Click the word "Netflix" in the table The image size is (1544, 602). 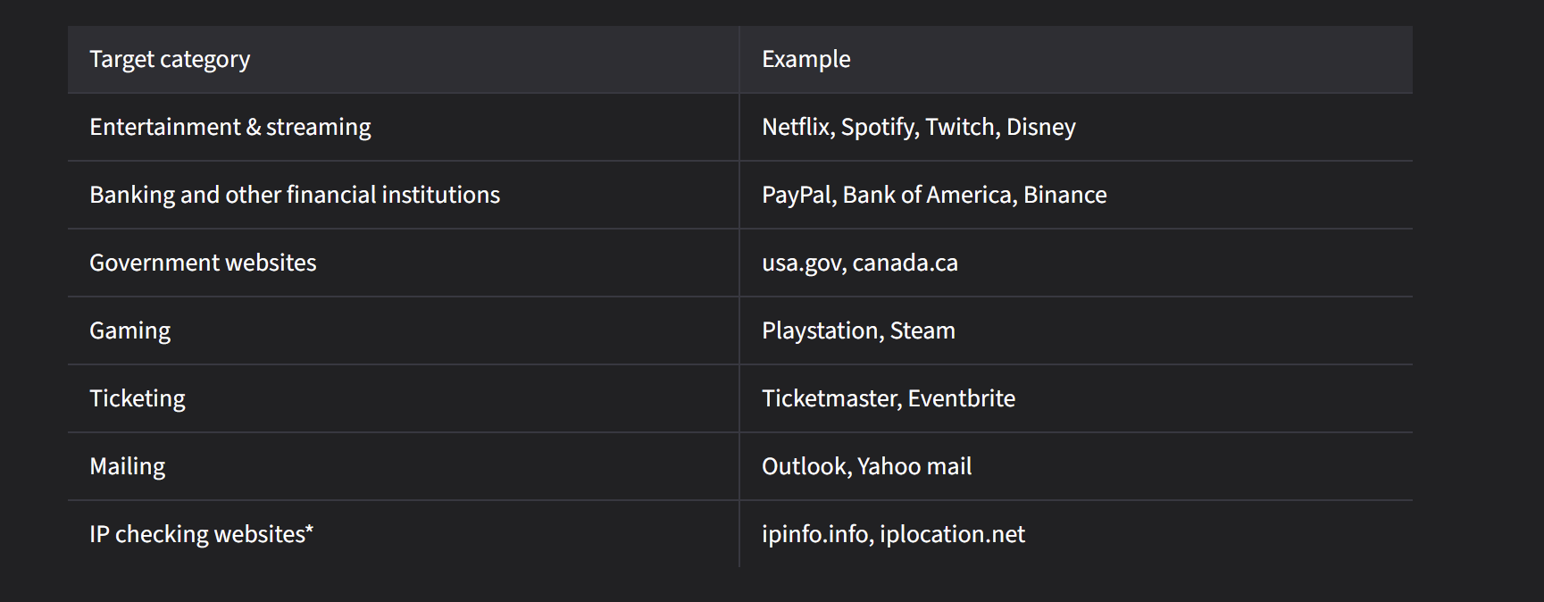[796, 128]
